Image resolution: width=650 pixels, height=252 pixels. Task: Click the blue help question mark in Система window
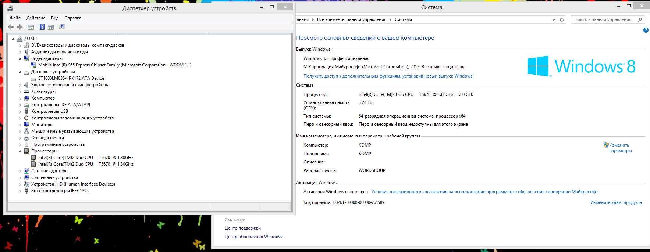coord(646,30)
